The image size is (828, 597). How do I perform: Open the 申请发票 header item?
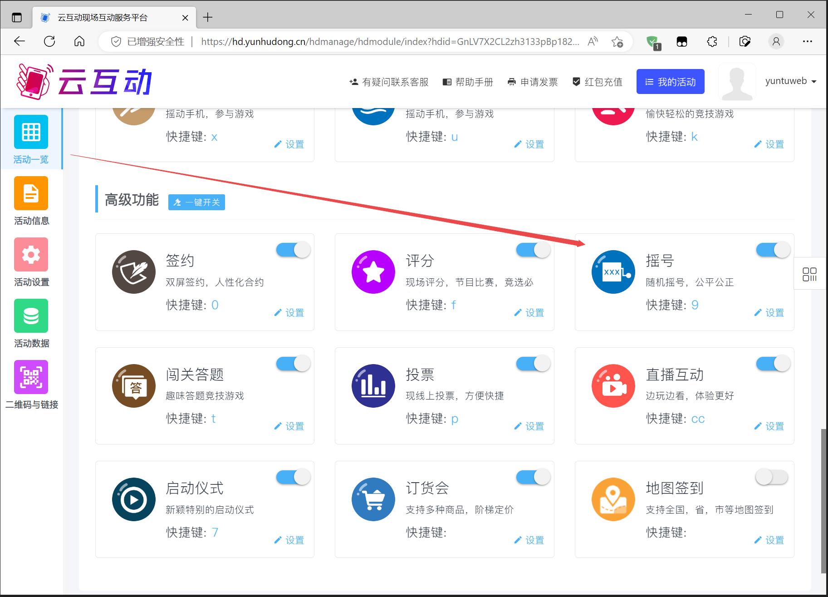pyautogui.click(x=533, y=82)
